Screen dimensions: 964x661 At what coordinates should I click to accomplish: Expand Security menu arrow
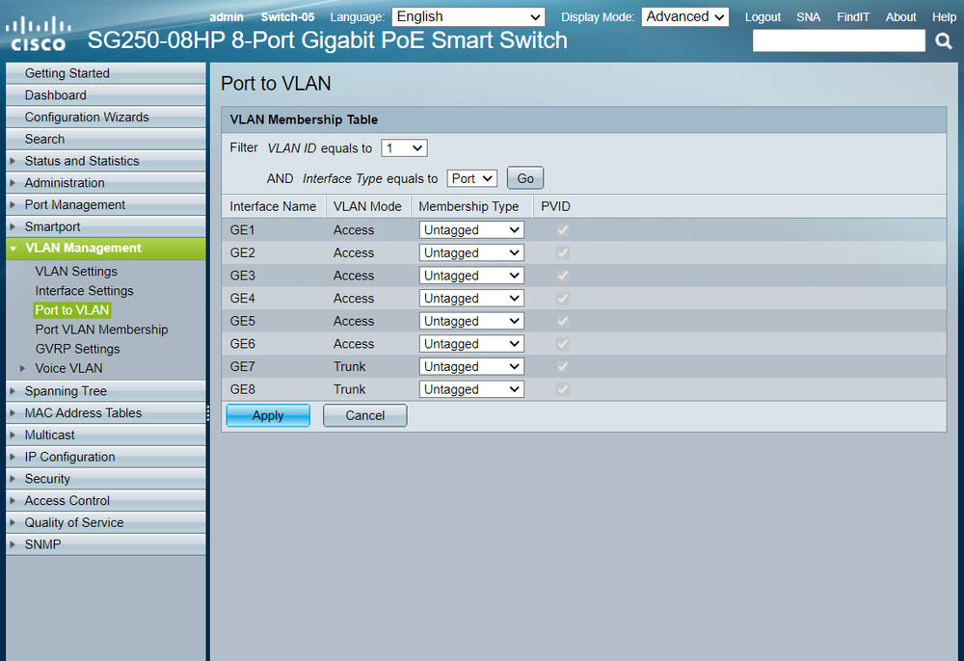tap(13, 479)
